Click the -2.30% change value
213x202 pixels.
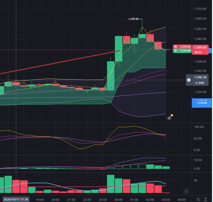click(199, 83)
